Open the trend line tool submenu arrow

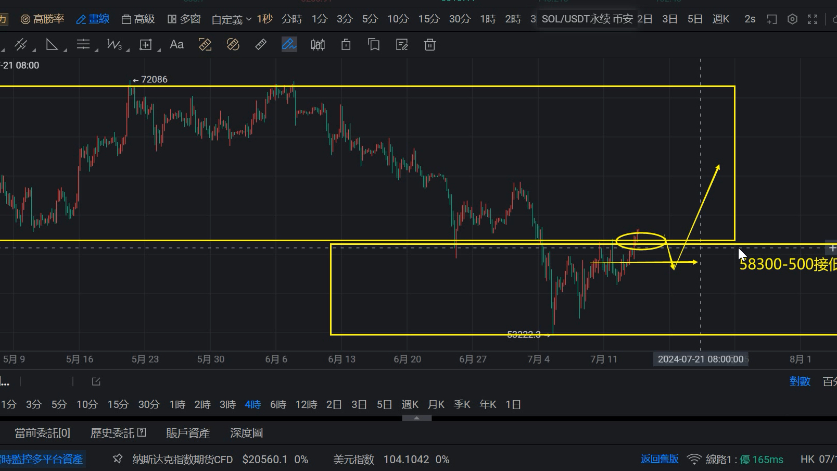point(34,50)
